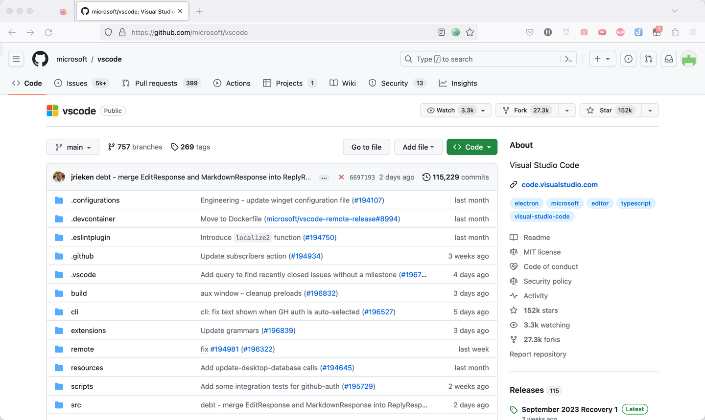Open the .github folder
Screen dimensions: 705x420
[x=82, y=256]
